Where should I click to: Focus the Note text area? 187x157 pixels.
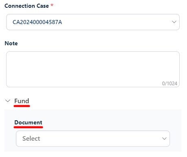point(93,69)
